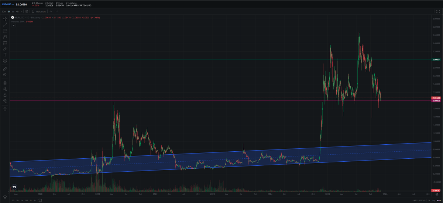
Task: Open object tree layers icon
Action: pos(5,197)
